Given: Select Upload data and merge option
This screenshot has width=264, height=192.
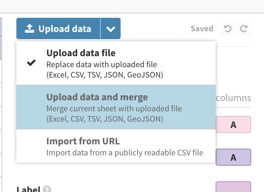Looking at the screenshot, I should click(116, 107).
